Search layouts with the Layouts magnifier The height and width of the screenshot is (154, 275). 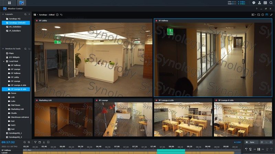point(25,14)
